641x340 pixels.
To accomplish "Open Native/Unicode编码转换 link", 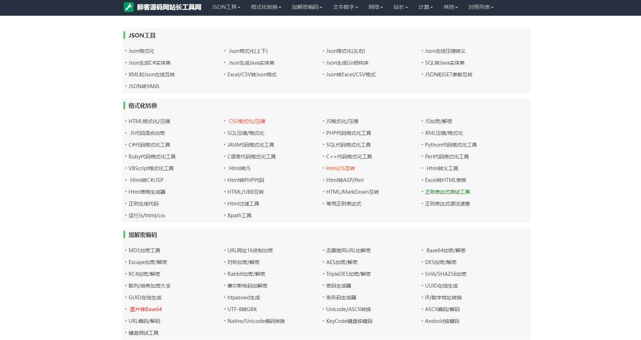I will (x=256, y=321).
